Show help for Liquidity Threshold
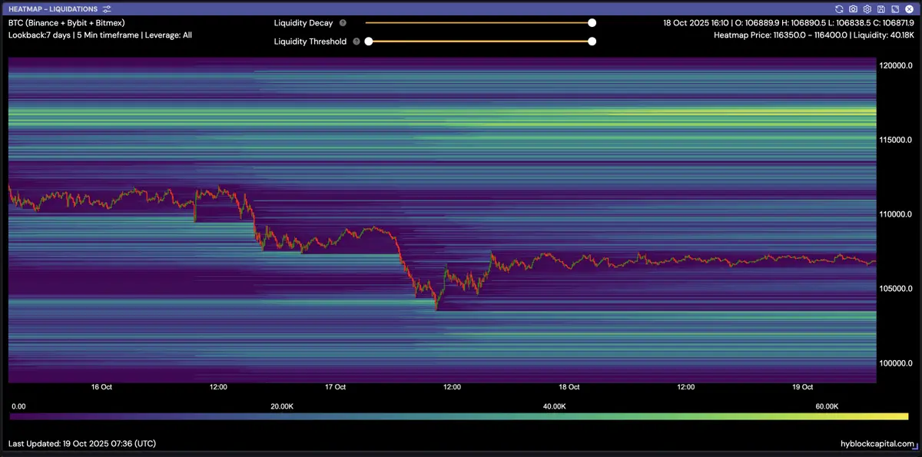The width and height of the screenshot is (922, 457). [x=357, y=41]
